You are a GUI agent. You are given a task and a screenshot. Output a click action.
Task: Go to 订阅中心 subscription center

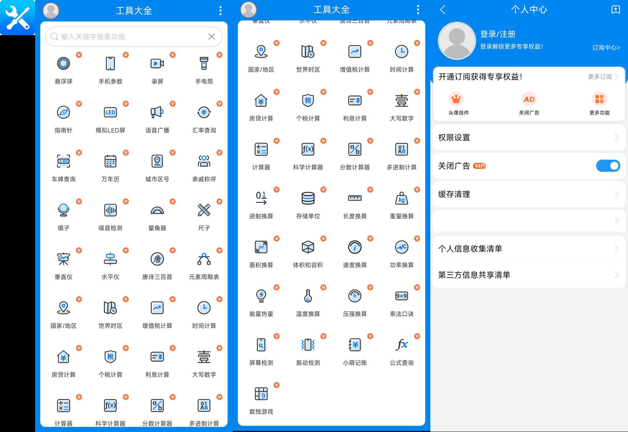tap(606, 48)
